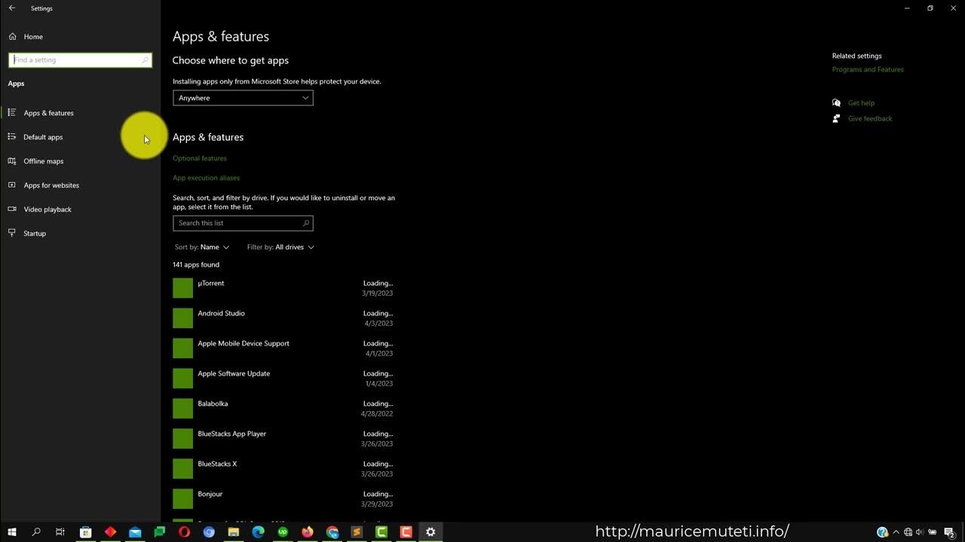This screenshot has height=542, width=965.
Task: Open the volume tray icon
Action: tap(920, 532)
